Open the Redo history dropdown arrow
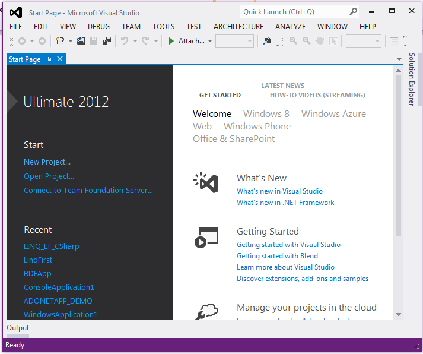Screen dimensions: 423x354 point(156,42)
